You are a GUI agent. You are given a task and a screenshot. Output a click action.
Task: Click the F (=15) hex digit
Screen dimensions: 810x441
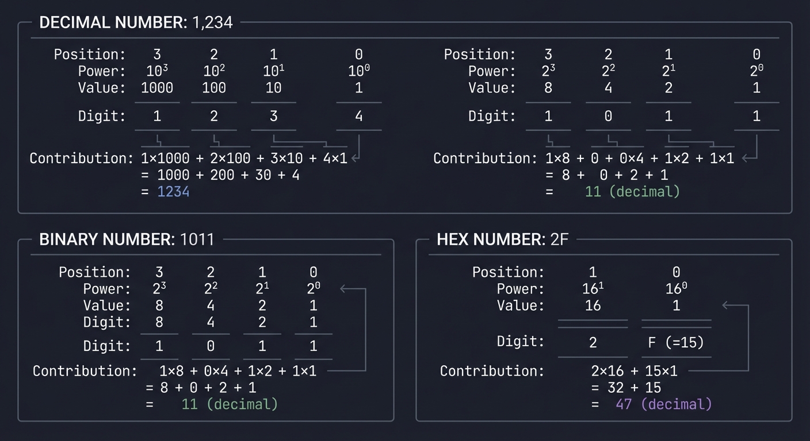[x=676, y=343]
